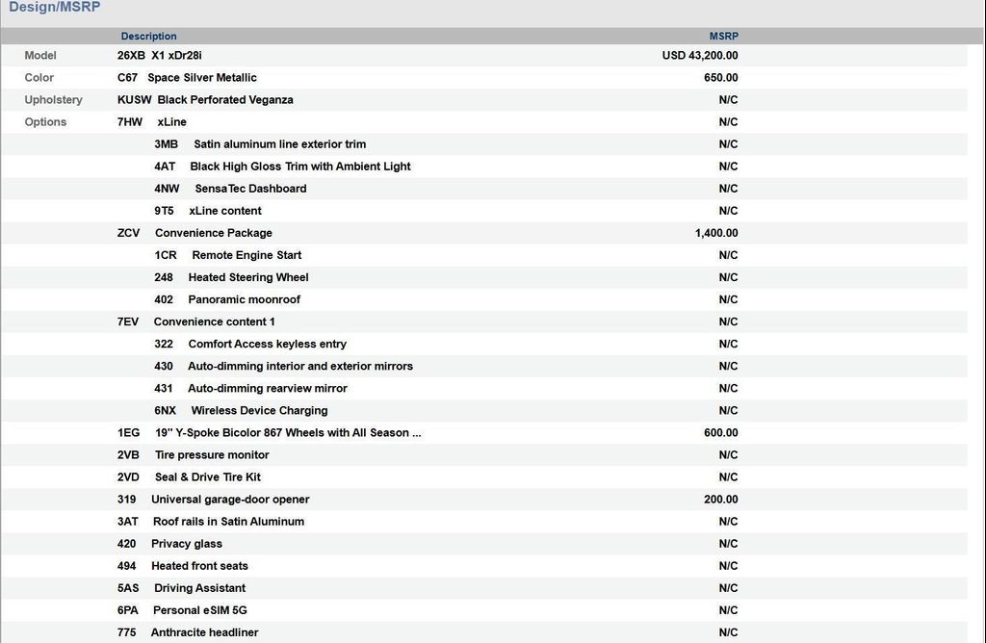986x643 pixels.
Task: Select the 7EV Convenience content 1 row
Action: click(214, 321)
